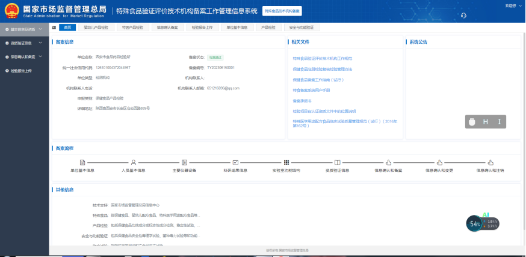Click the 信息确认和变更 step label
This screenshot has height=257, width=526.
[x=439, y=171]
